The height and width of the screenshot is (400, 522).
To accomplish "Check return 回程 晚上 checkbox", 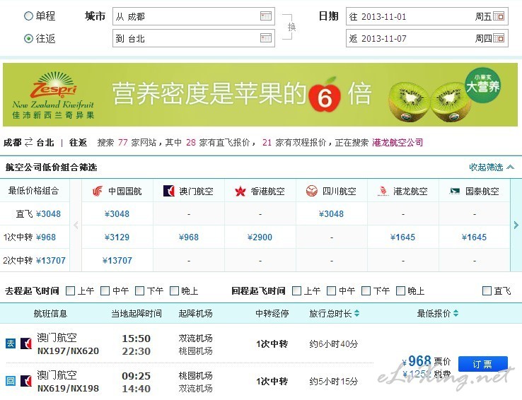I will (x=400, y=291).
